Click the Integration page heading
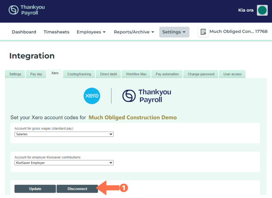 32,56
